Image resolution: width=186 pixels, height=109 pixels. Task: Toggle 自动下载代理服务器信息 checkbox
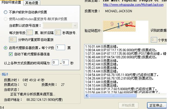11,54
